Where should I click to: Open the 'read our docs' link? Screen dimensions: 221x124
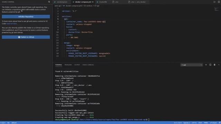point(11,24)
